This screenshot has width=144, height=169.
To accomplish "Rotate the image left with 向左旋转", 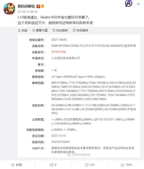I will 60,30.
